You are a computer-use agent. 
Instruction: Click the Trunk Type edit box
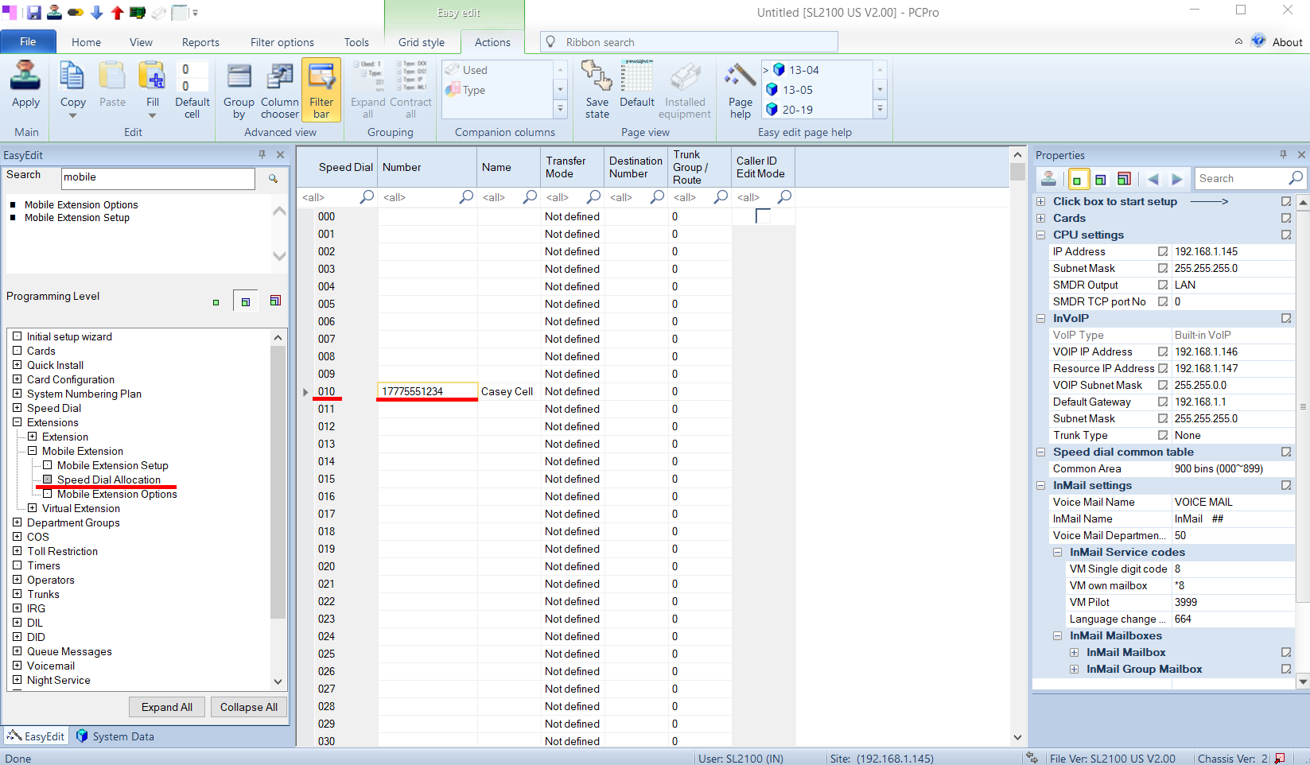tap(1163, 435)
